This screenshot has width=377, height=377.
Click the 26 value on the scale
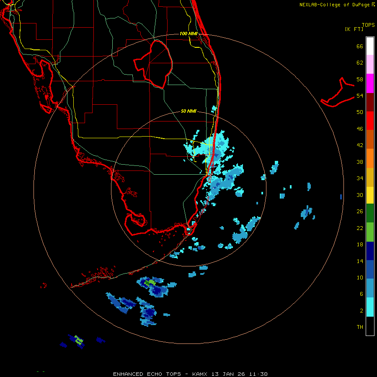coord(360,212)
